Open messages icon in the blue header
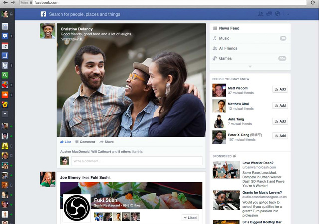The height and width of the screenshot is (224, 319). (x=269, y=14)
